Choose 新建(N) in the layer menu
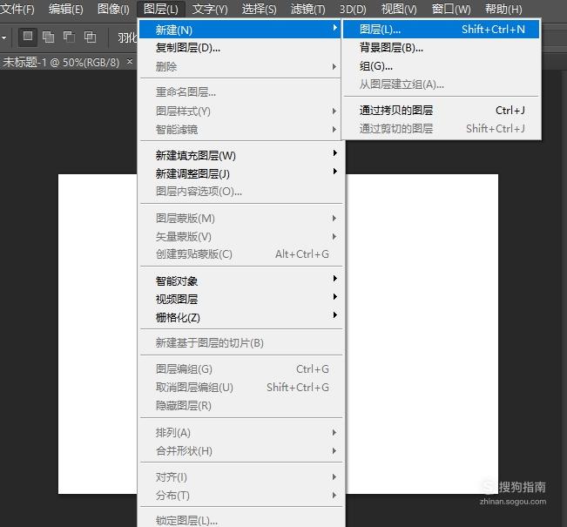 point(240,30)
